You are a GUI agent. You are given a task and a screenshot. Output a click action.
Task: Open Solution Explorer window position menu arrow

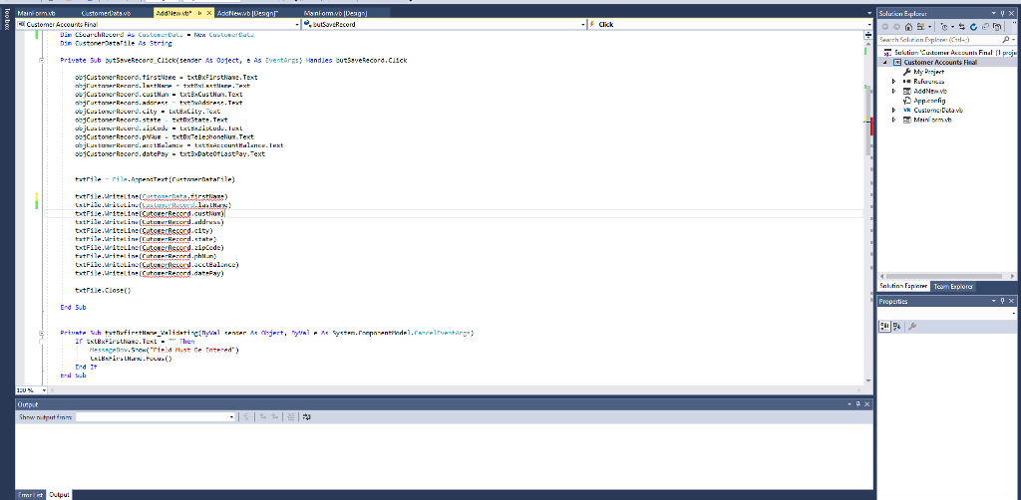tap(994, 13)
